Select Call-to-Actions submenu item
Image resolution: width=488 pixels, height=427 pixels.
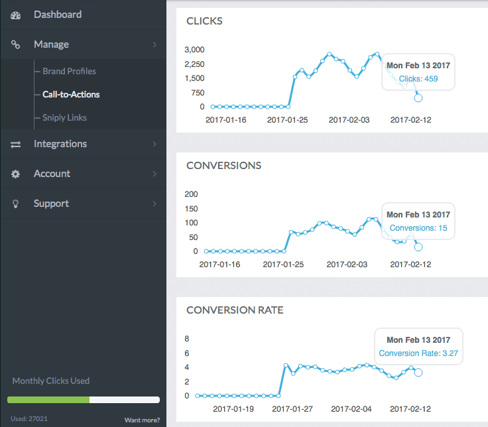71,94
